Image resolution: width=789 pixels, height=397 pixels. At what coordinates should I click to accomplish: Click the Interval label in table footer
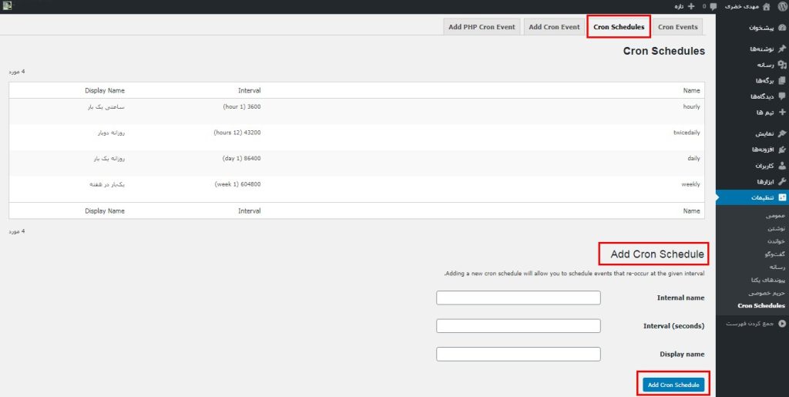(250, 210)
